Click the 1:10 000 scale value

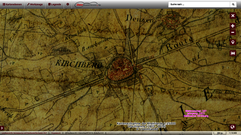click(233, 133)
